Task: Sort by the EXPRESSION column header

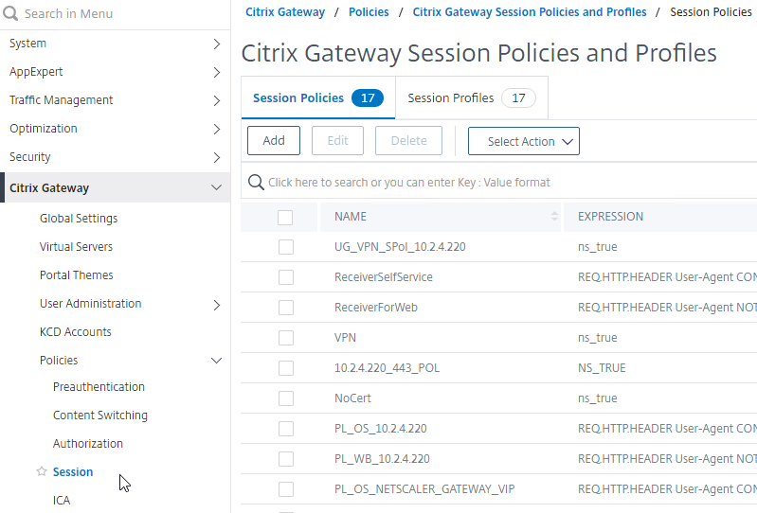Action: click(x=611, y=217)
